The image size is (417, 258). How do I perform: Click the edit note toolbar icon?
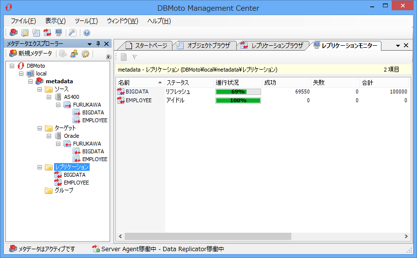click(25, 33)
